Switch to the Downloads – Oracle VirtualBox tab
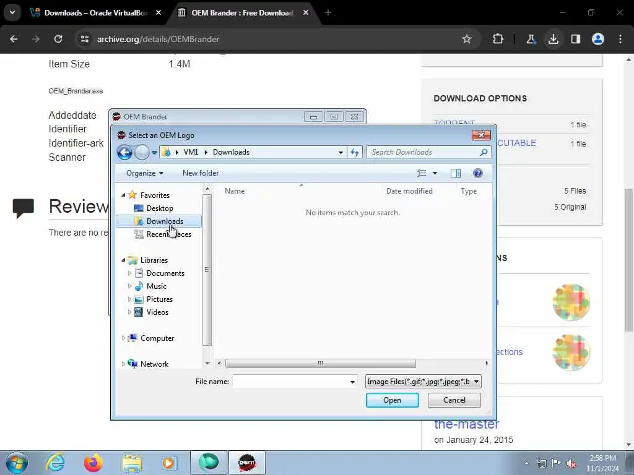This screenshot has height=475, width=634. pos(95,12)
